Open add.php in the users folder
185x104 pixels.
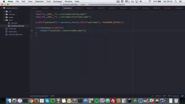pos(14,23)
